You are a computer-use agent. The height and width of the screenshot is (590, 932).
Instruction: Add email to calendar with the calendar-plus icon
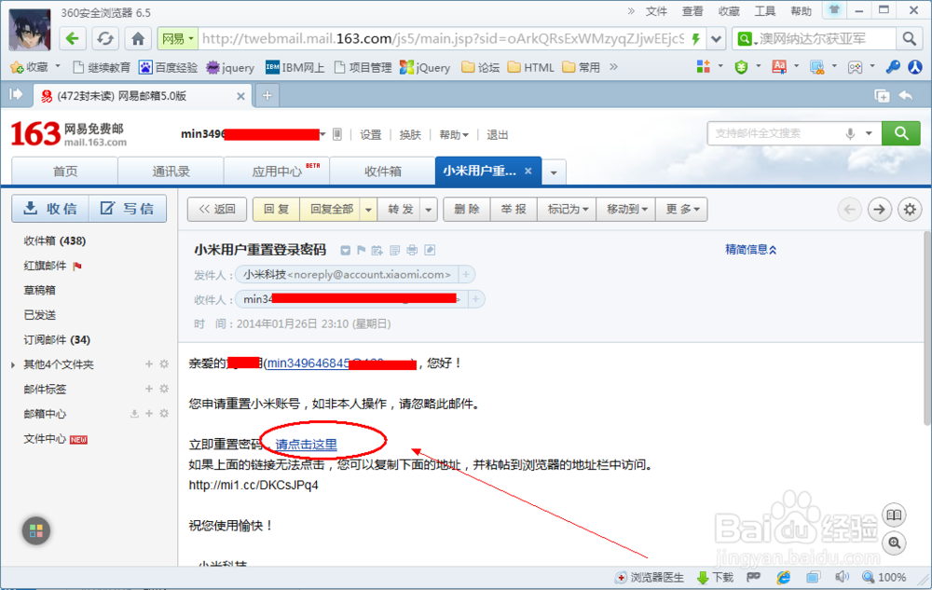pyautogui.click(x=377, y=250)
